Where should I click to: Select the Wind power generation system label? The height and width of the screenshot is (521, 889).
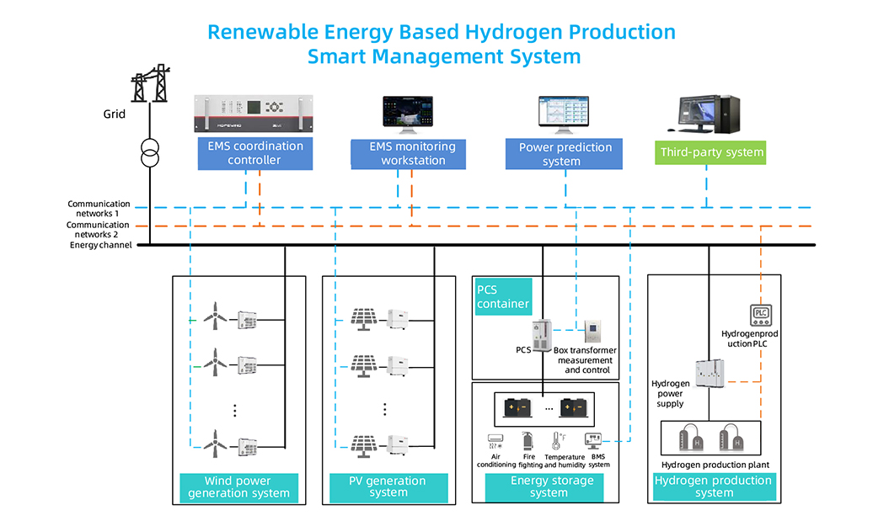click(238, 487)
